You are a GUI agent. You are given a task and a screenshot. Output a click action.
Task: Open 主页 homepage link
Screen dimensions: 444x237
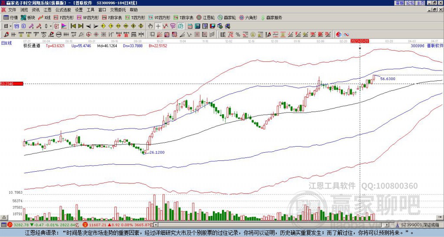pyautogui.click(x=420, y=3)
